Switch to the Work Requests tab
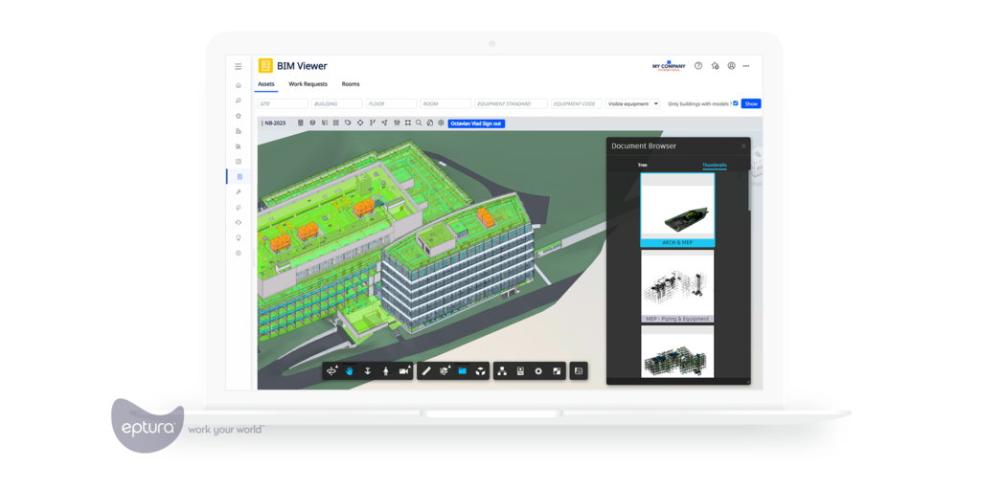981x490 pixels. pyautogui.click(x=308, y=84)
